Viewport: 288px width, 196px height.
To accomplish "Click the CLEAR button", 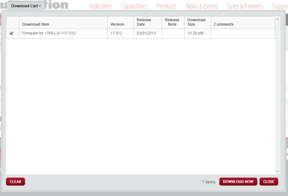I will click(16, 182).
